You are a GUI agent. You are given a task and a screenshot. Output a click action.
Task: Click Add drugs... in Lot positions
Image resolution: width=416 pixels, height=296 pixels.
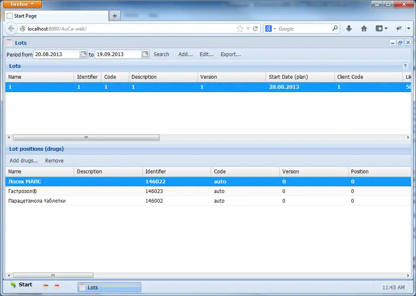coord(24,160)
